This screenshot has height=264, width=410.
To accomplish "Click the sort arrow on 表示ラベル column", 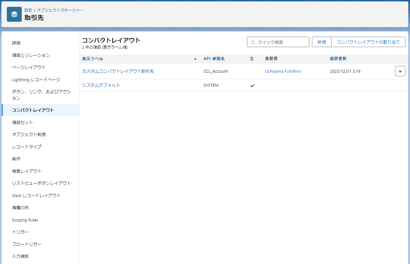I will point(195,59).
